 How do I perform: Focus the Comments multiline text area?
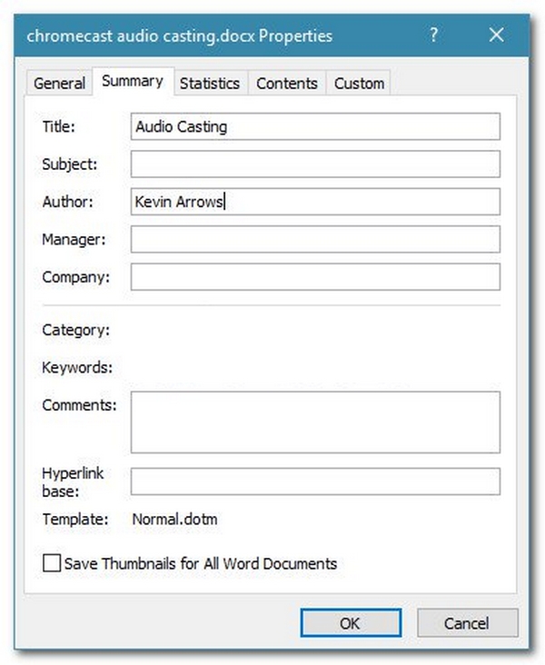315,422
